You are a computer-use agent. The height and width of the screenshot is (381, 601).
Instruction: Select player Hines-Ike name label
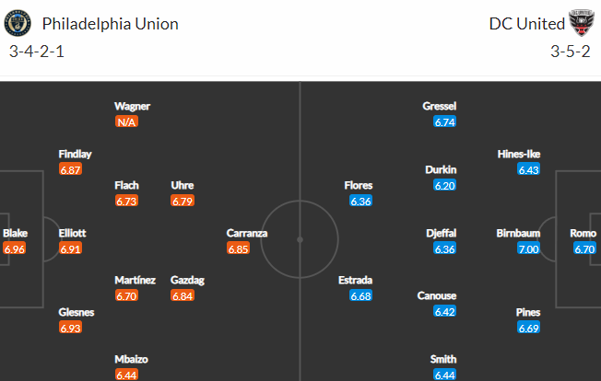point(519,154)
